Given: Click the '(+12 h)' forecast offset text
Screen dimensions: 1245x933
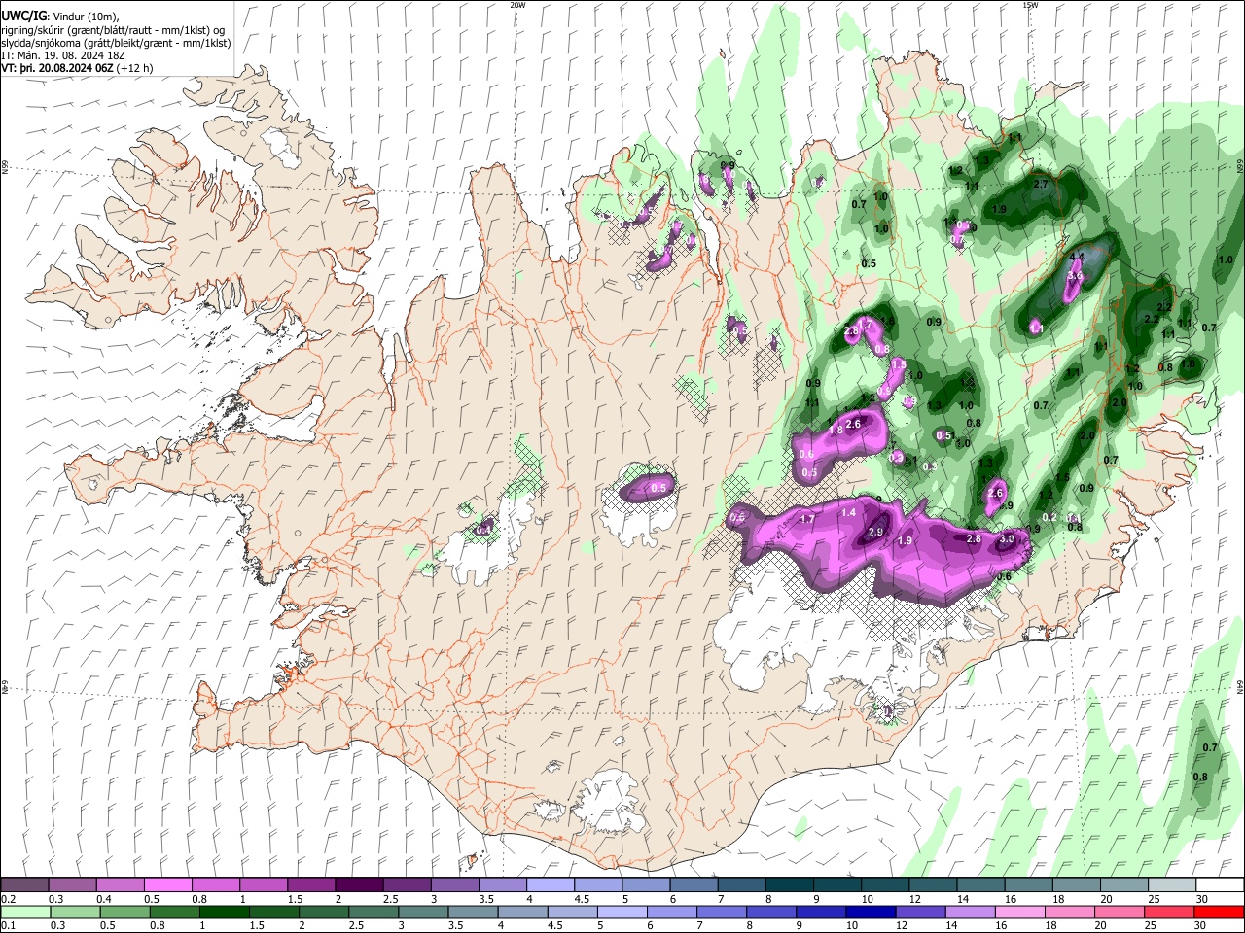Looking at the screenshot, I should (x=134, y=68).
